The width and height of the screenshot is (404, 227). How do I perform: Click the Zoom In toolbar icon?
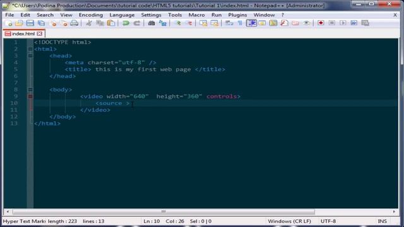pos(177,23)
